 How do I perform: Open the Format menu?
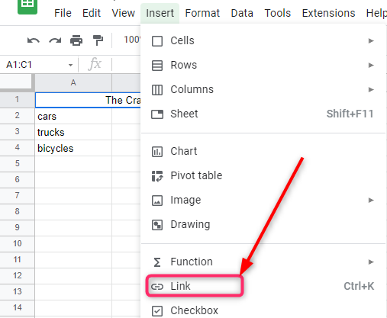click(202, 13)
